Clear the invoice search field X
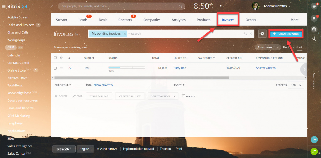 click(x=250, y=34)
